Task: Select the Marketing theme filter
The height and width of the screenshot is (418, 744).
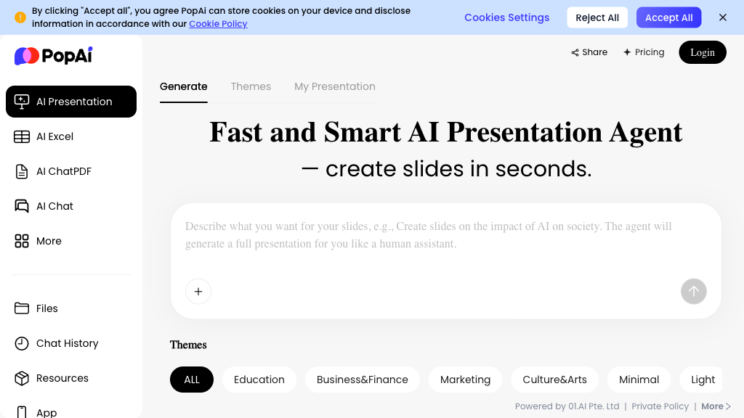Action: [465, 380]
